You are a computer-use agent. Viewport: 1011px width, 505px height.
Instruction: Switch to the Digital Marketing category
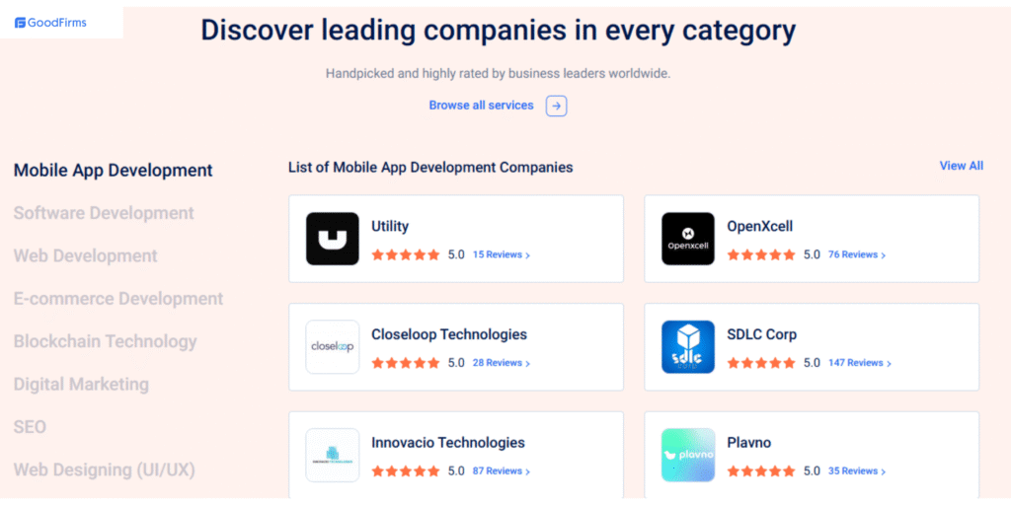coord(81,385)
